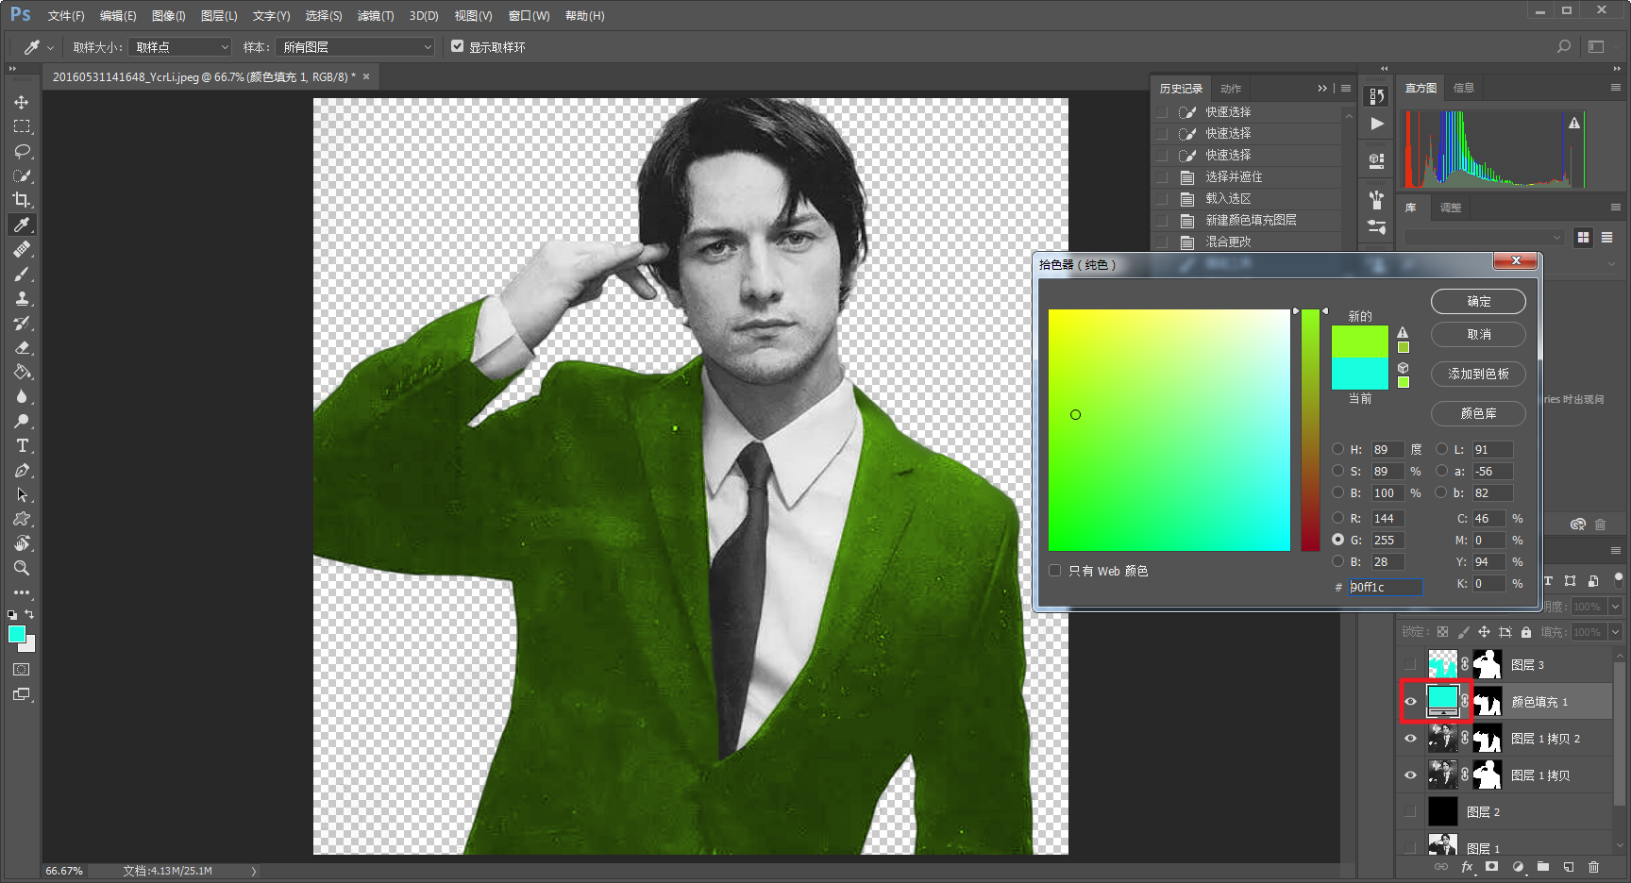Close the document tab 2016053114164​8_YcrLi.jpeg

coord(366,76)
